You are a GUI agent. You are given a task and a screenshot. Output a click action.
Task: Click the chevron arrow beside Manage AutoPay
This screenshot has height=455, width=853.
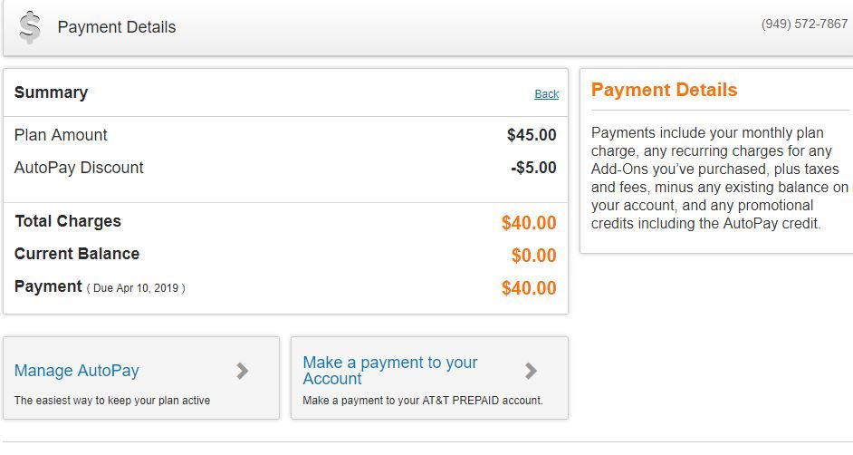242,371
